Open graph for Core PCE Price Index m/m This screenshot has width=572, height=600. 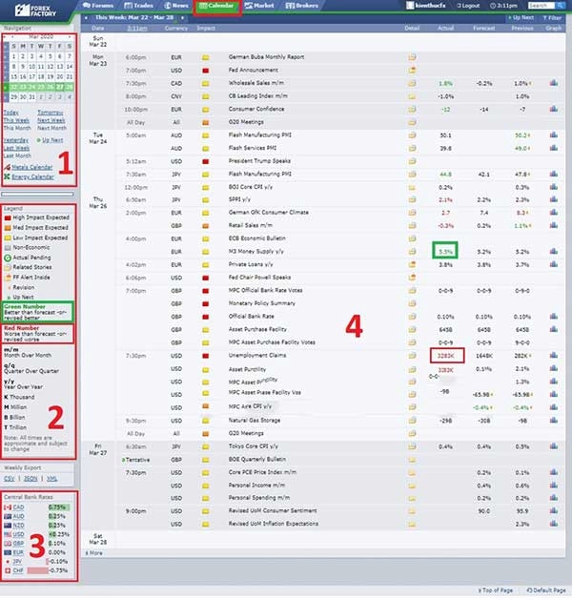point(554,472)
